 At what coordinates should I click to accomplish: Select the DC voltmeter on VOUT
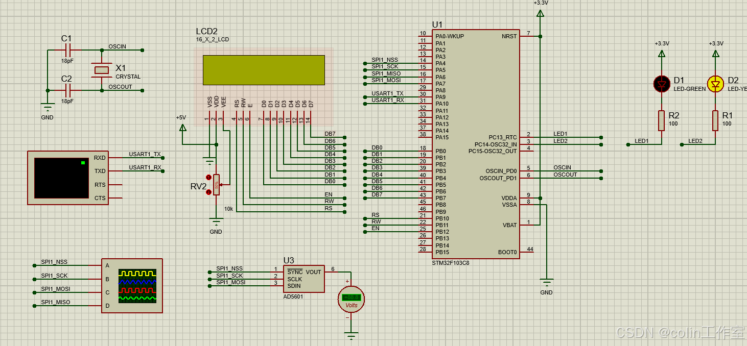pyautogui.click(x=351, y=299)
